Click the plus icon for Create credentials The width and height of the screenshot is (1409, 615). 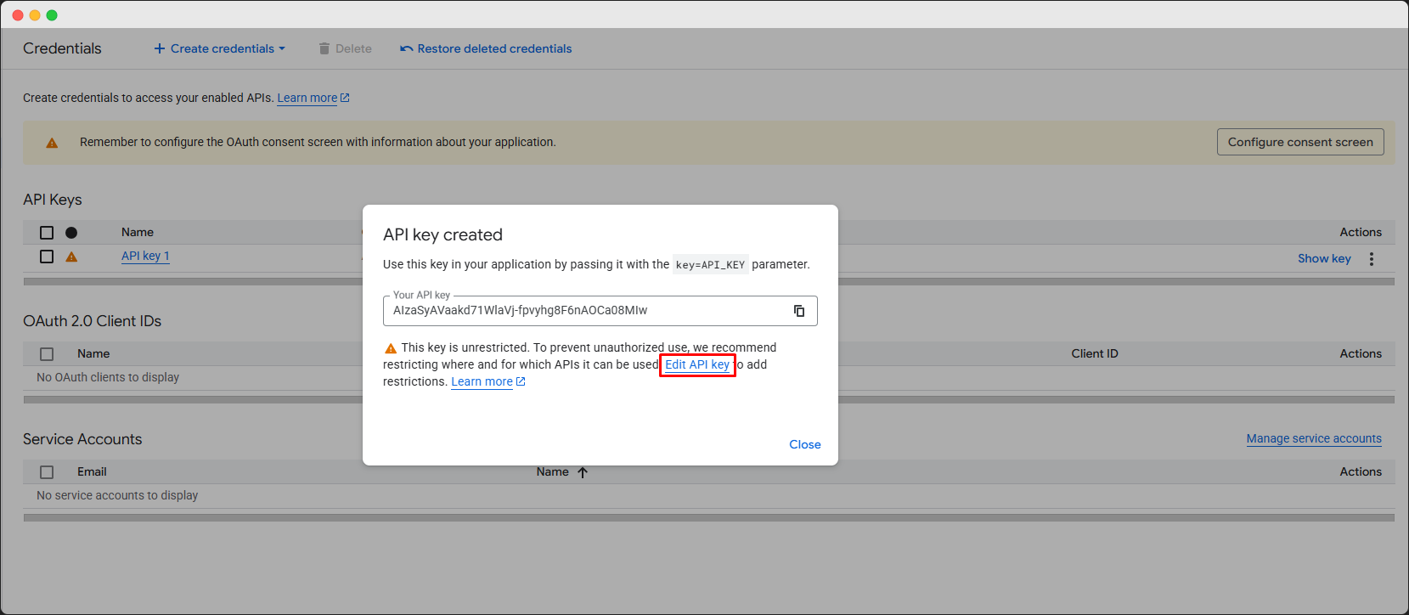(x=159, y=48)
